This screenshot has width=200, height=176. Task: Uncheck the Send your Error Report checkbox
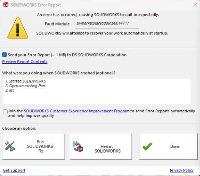pyautogui.click(x=4, y=55)
